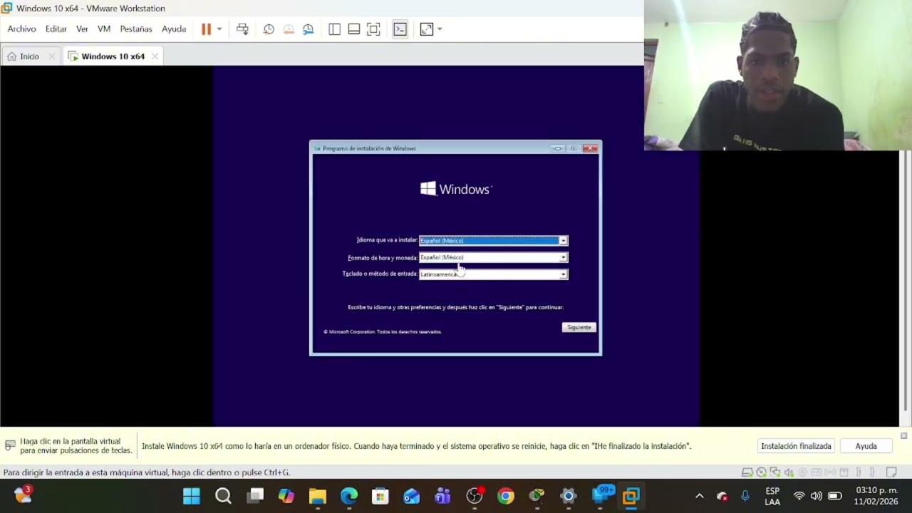Open the VM menu
Viewport: 912px width, 513px height.
pyautogui.click(x=104, y=29)
